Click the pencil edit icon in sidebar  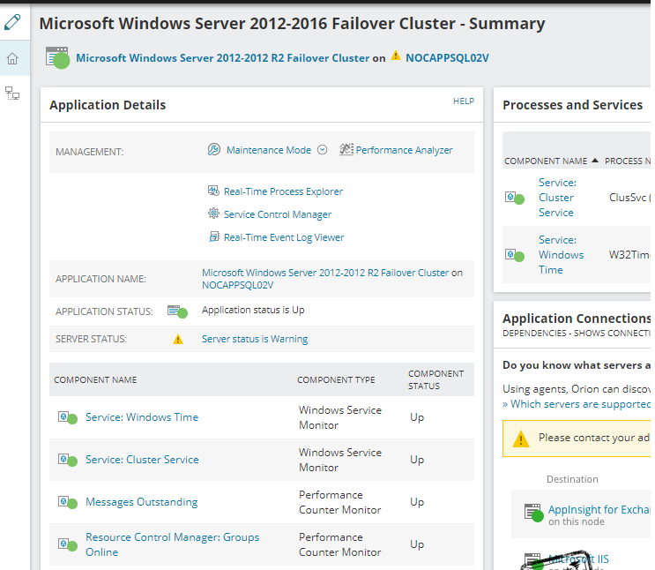click(12, 22)
